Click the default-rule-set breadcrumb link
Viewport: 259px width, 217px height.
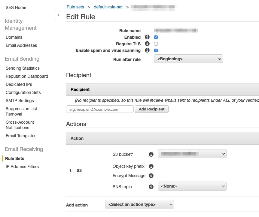click(x=108, y=7)
